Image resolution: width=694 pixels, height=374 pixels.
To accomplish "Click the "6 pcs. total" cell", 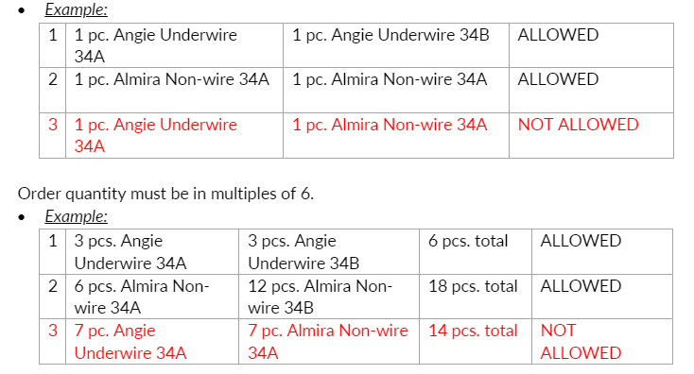I will click(476, 251).
